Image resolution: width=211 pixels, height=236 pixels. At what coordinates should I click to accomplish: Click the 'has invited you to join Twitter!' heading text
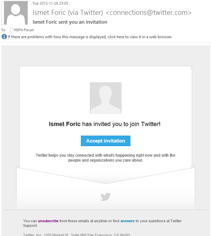[121, 124]
